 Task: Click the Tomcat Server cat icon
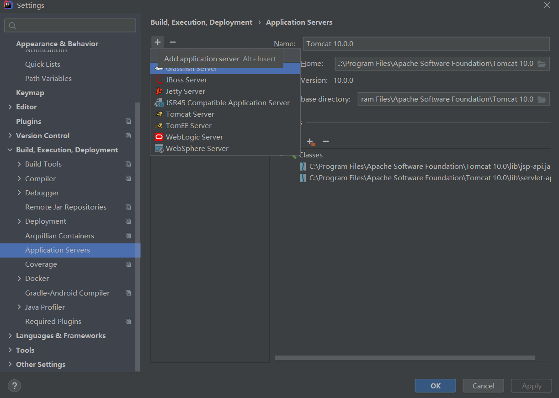tap(159, 114)
